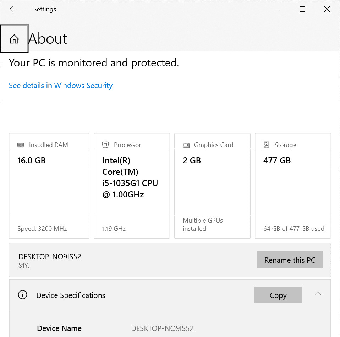The height and width of the screenshot is (337, 340).
Task: Click the Intel(R) Core(TM) i5-1035G1 CPU text
Action: click(130, 178)
